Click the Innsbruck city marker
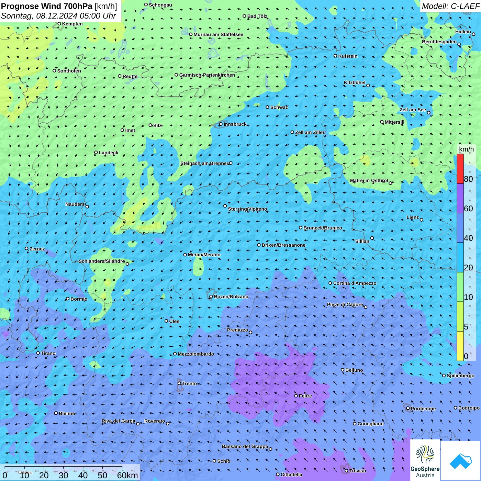This screenshot has width=481, height=481. [x=221, y=124]
